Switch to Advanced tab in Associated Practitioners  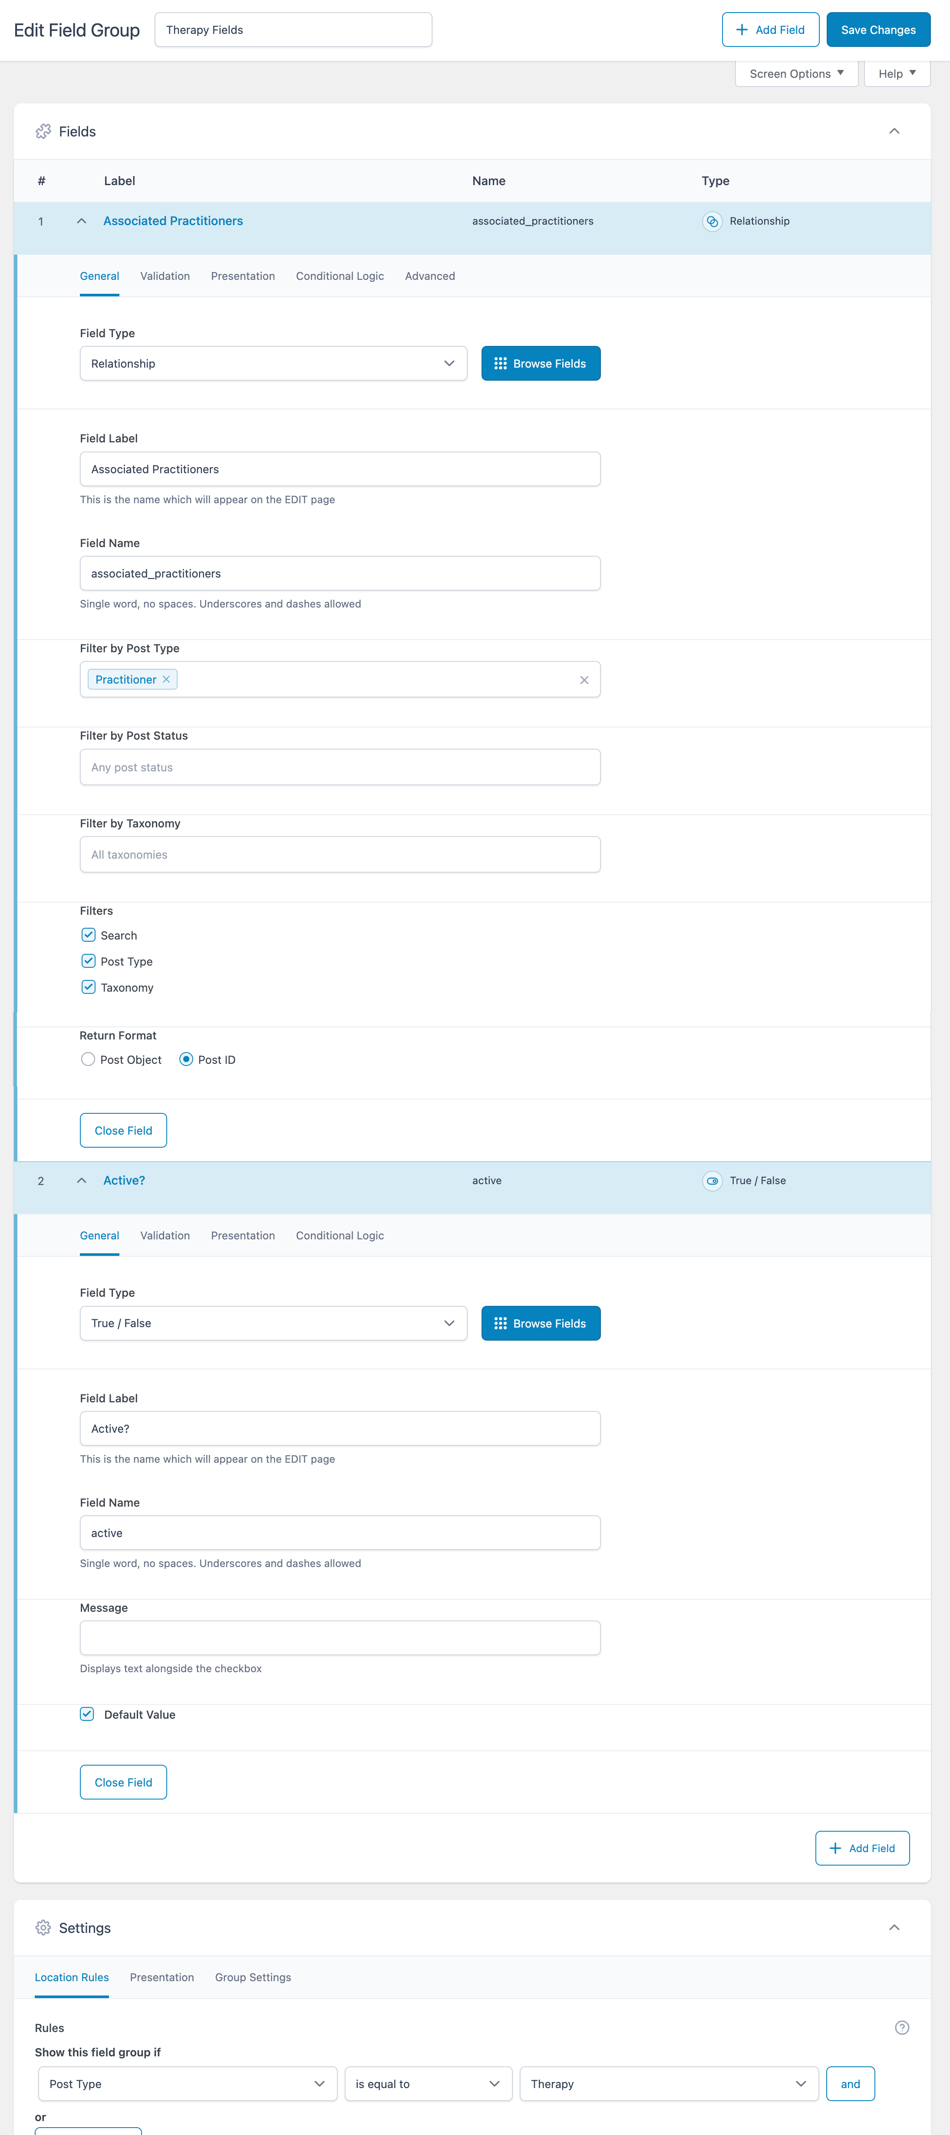pos(430,277)
